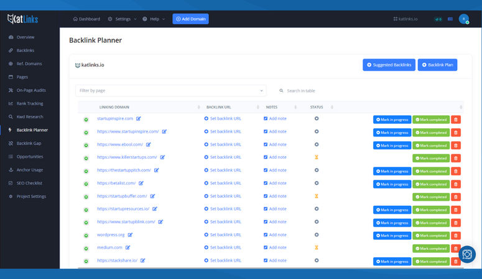The height and width of the screenshot is (279, 482).
Task: Expand the wordpress.org row plus icon
Action: [x=86, y=236]
